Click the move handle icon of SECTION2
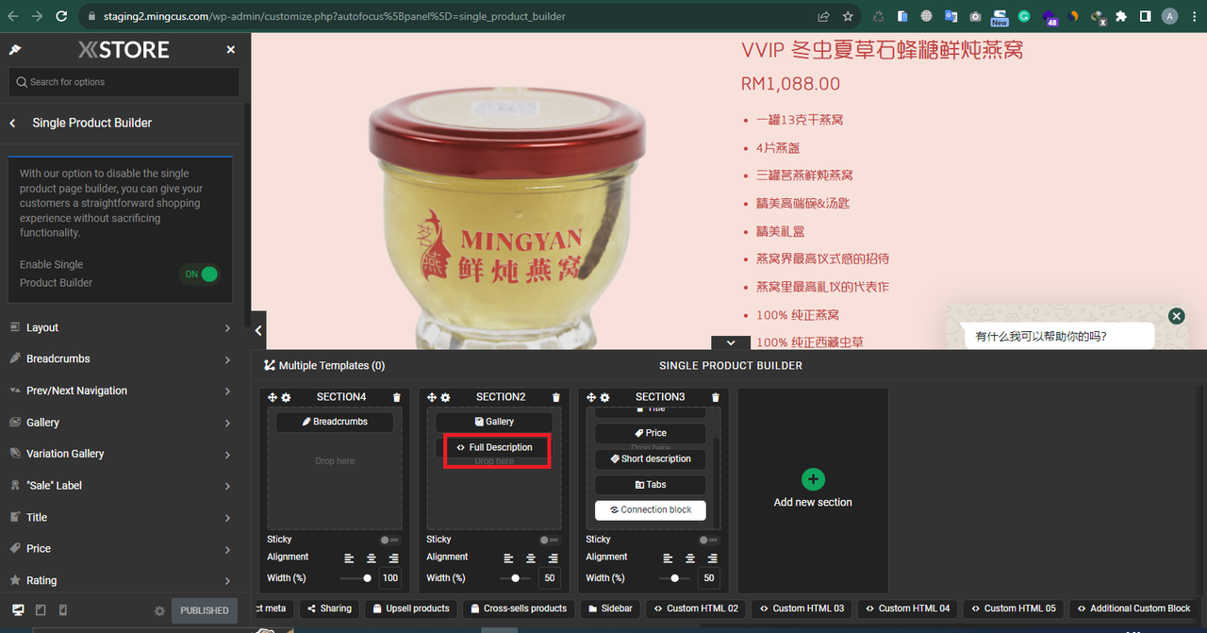Image resolution: width=1207 pixels, height=633 pixels. tap(432, 397)
